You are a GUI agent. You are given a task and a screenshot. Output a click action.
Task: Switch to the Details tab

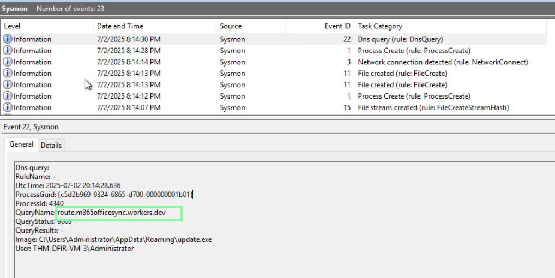click(x=51, y=145)
